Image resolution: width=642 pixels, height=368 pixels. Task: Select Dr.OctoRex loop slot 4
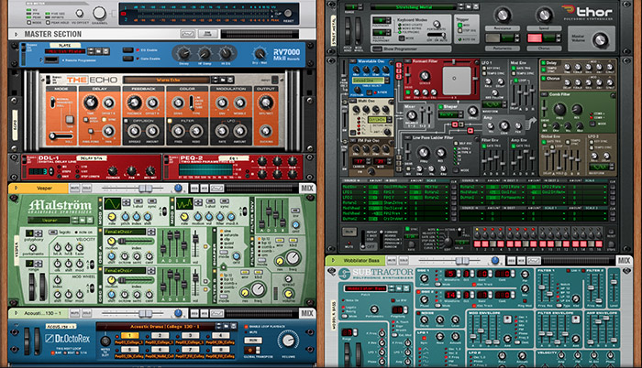tap(220, 335)
